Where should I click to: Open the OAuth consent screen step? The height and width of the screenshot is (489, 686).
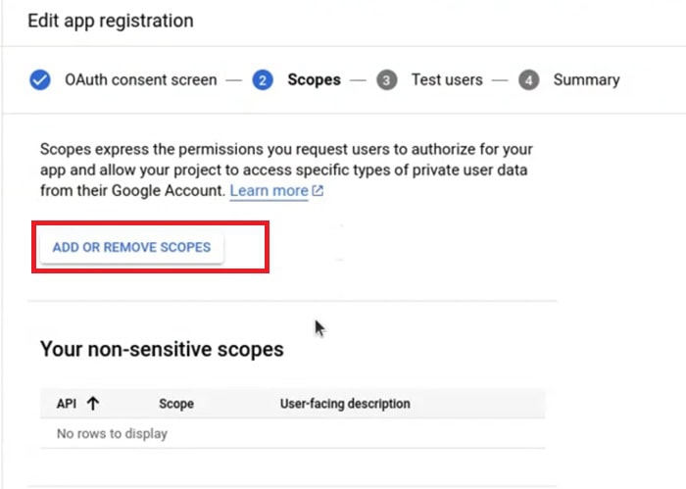pyautogui.click(x=141, y=80)
